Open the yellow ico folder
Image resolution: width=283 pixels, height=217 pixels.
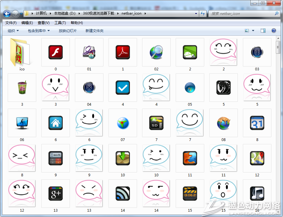pyautogui.click(x=22, y=52)
